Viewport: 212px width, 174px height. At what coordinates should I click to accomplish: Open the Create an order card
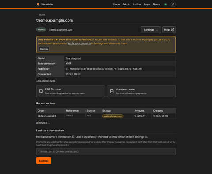(141, 91)
